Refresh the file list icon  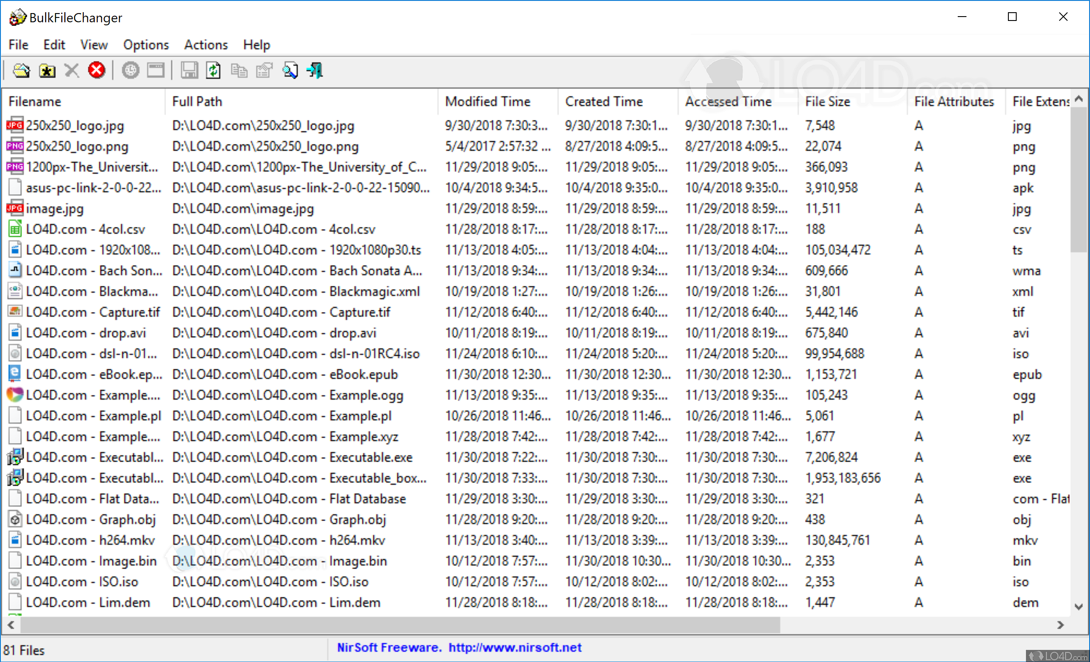click(213, 70)
